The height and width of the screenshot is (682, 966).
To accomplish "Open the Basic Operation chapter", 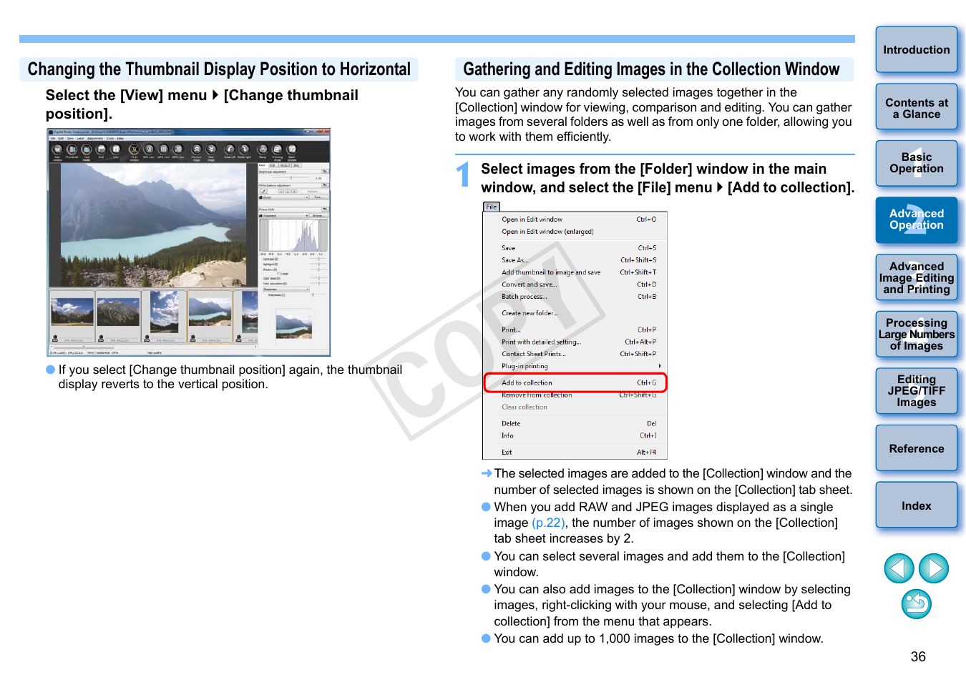I will tap(917, 164).
